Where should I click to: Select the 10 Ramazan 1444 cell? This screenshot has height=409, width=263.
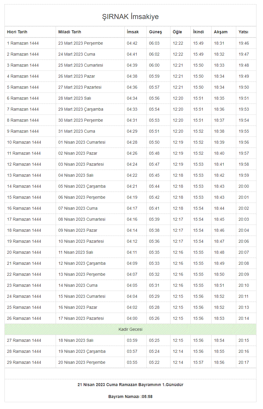coord(24,142)
